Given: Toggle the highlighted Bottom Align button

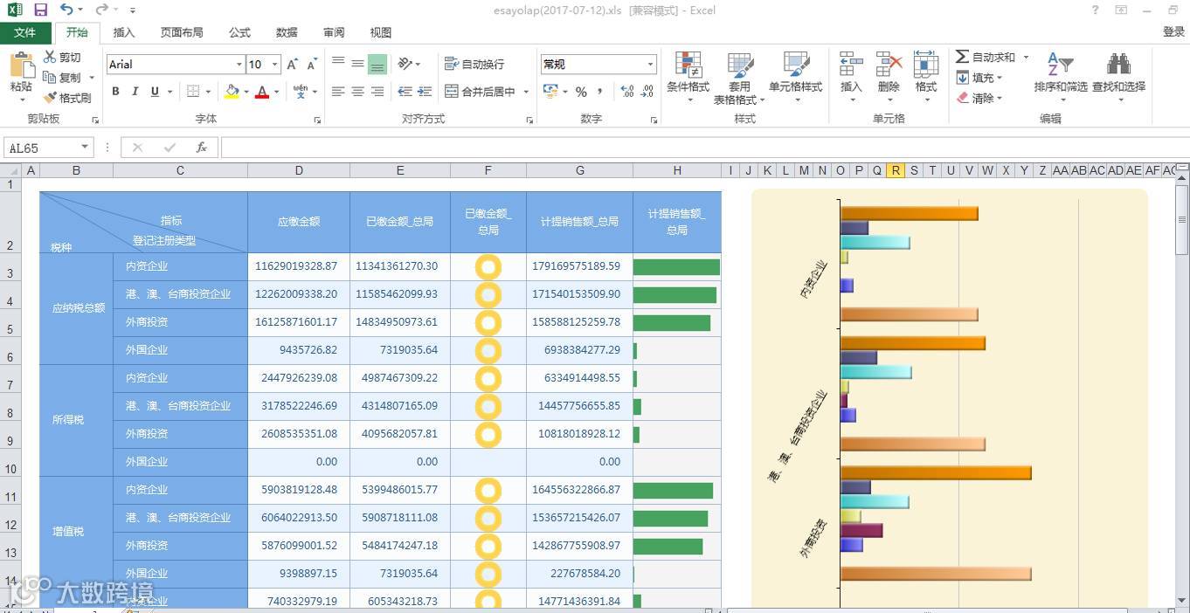Looking at the screenshot, I should 377,65.
